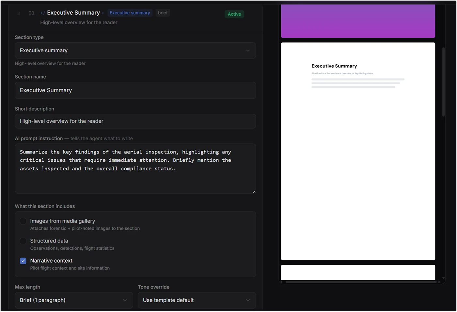Enable the Images from media gallery checkbox
The image size is (457, 312).
click(23, 221)
